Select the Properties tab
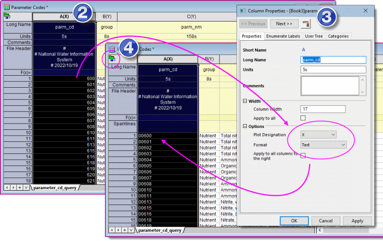This screenshot has height=241, width=383. pyautogui.click(x=252, y=36)
